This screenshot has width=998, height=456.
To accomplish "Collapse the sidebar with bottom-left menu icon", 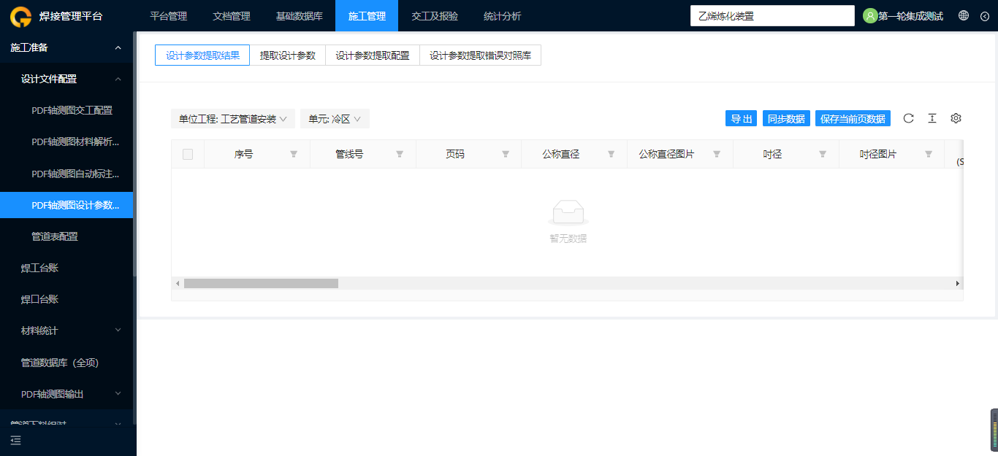I will point(16,440).
